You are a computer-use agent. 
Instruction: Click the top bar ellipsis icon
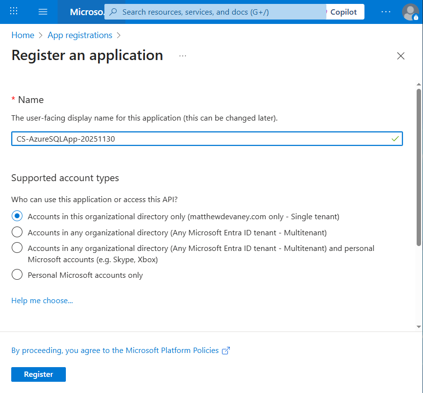(386, 12)
